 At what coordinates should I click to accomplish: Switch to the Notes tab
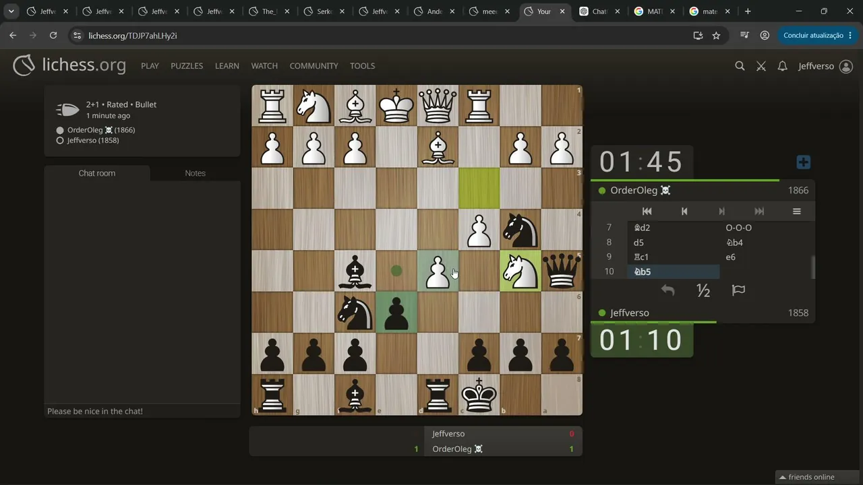[x=195, y=173]
